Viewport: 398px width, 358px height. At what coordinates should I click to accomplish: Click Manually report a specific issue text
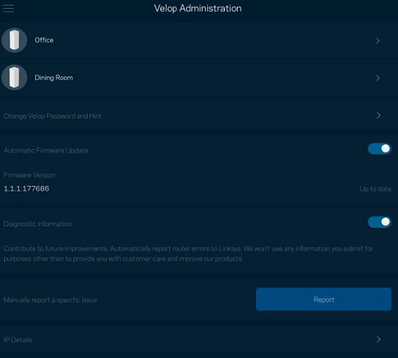tap(50, 300)
